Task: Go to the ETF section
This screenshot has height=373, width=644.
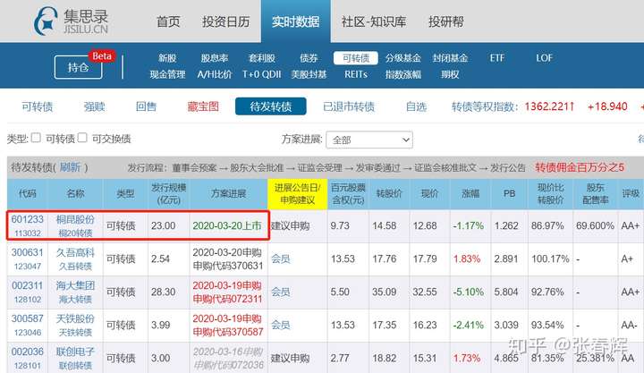Action: 497,58
